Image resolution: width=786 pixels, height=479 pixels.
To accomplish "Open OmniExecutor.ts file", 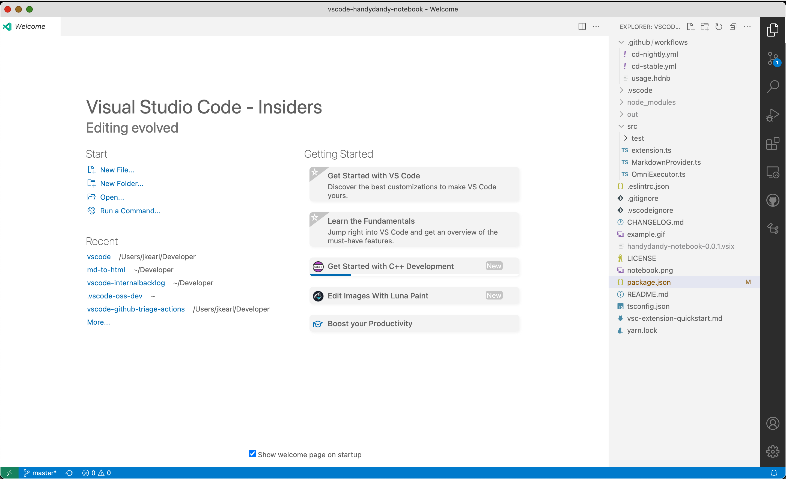I will pos(684,175).
